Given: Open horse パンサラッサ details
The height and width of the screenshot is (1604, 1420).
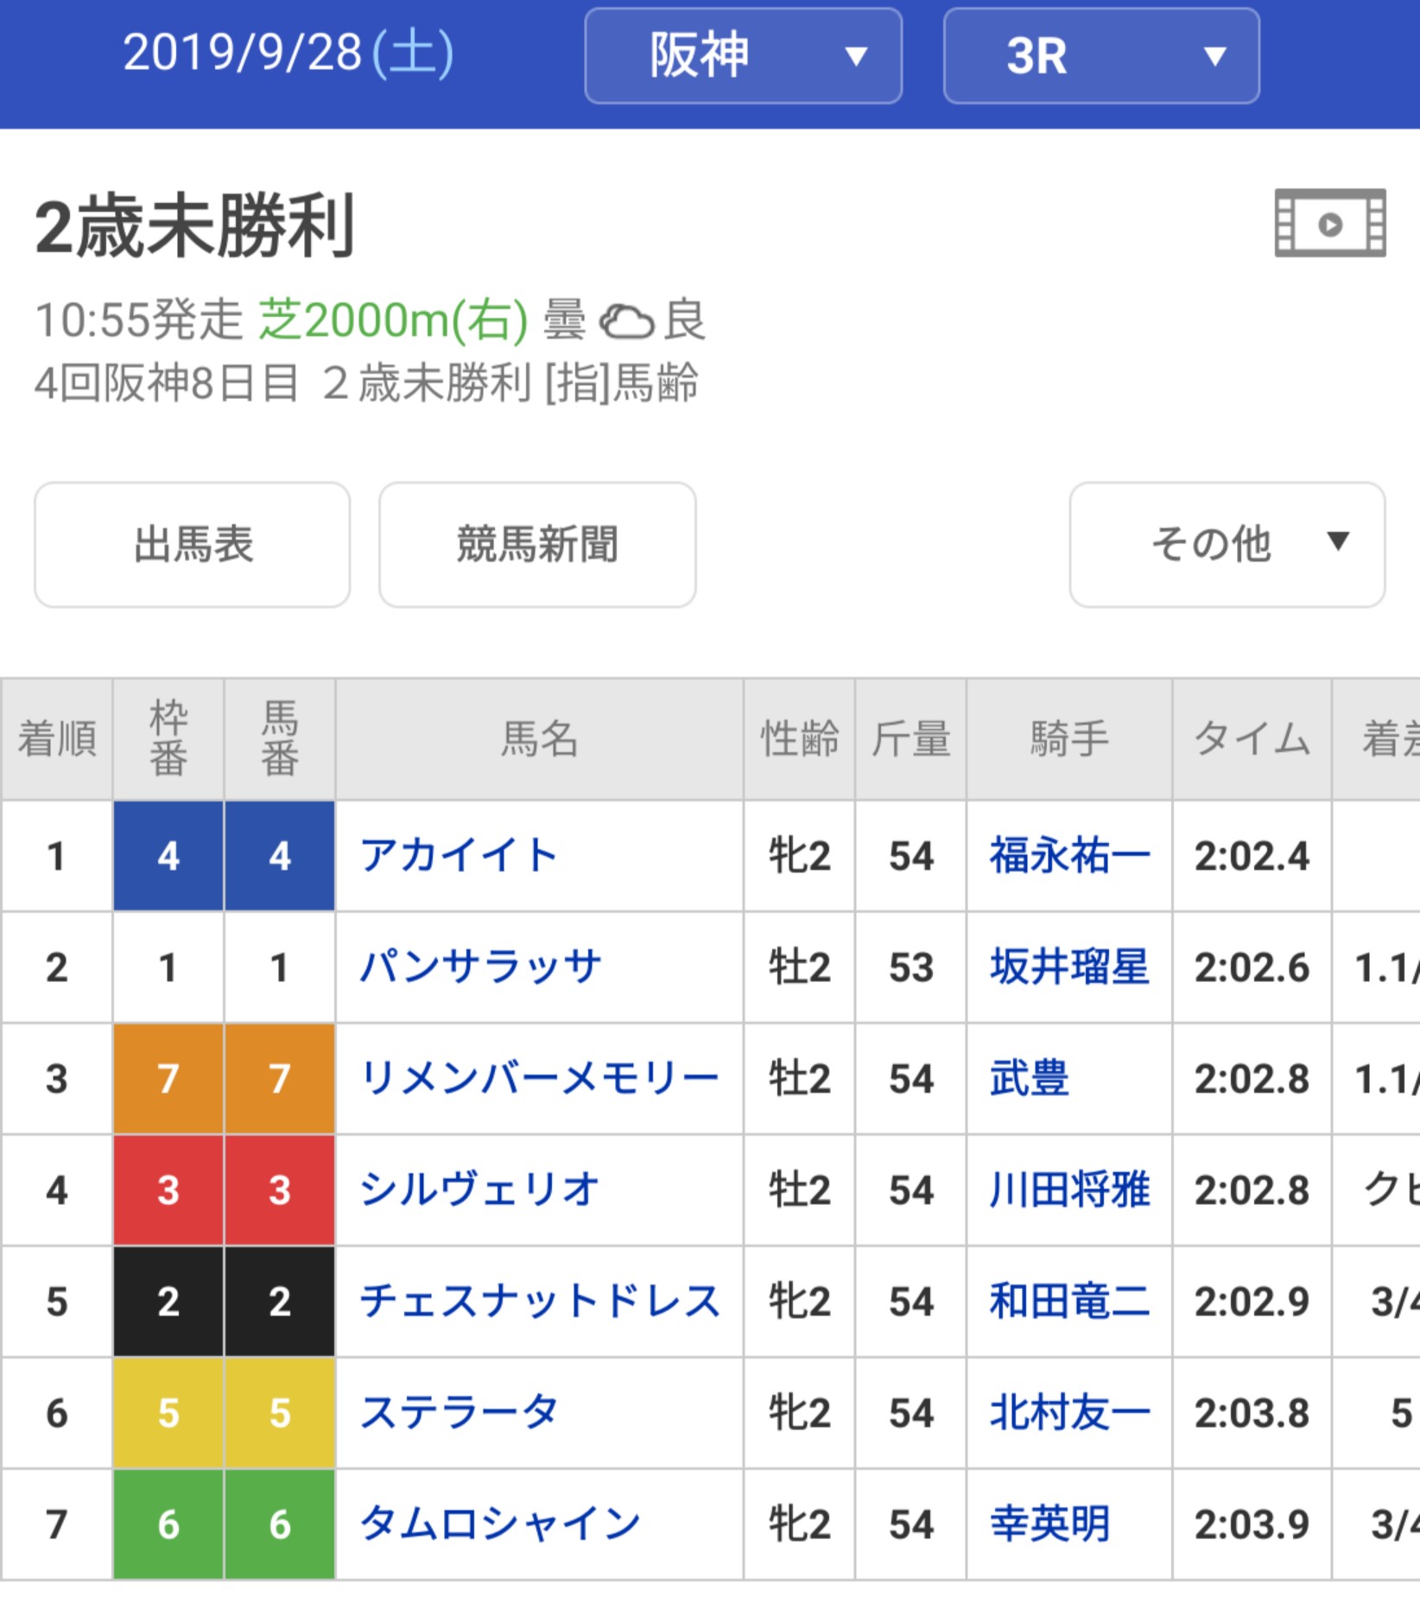Looking at the screenshot, I should [480, 967].
